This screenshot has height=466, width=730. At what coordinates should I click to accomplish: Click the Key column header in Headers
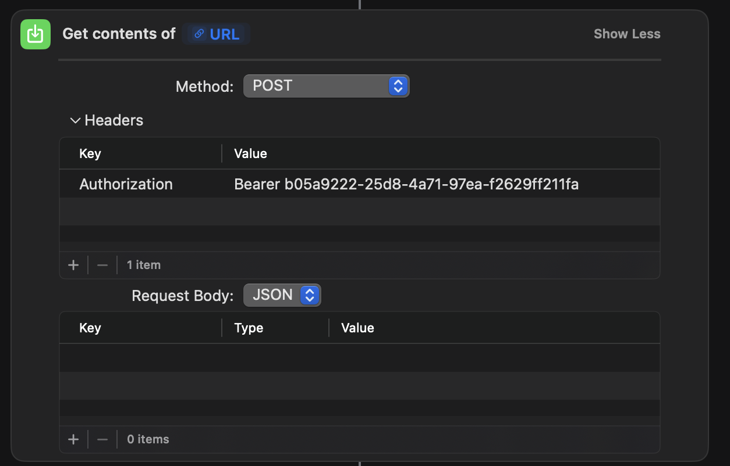[90, 154]
